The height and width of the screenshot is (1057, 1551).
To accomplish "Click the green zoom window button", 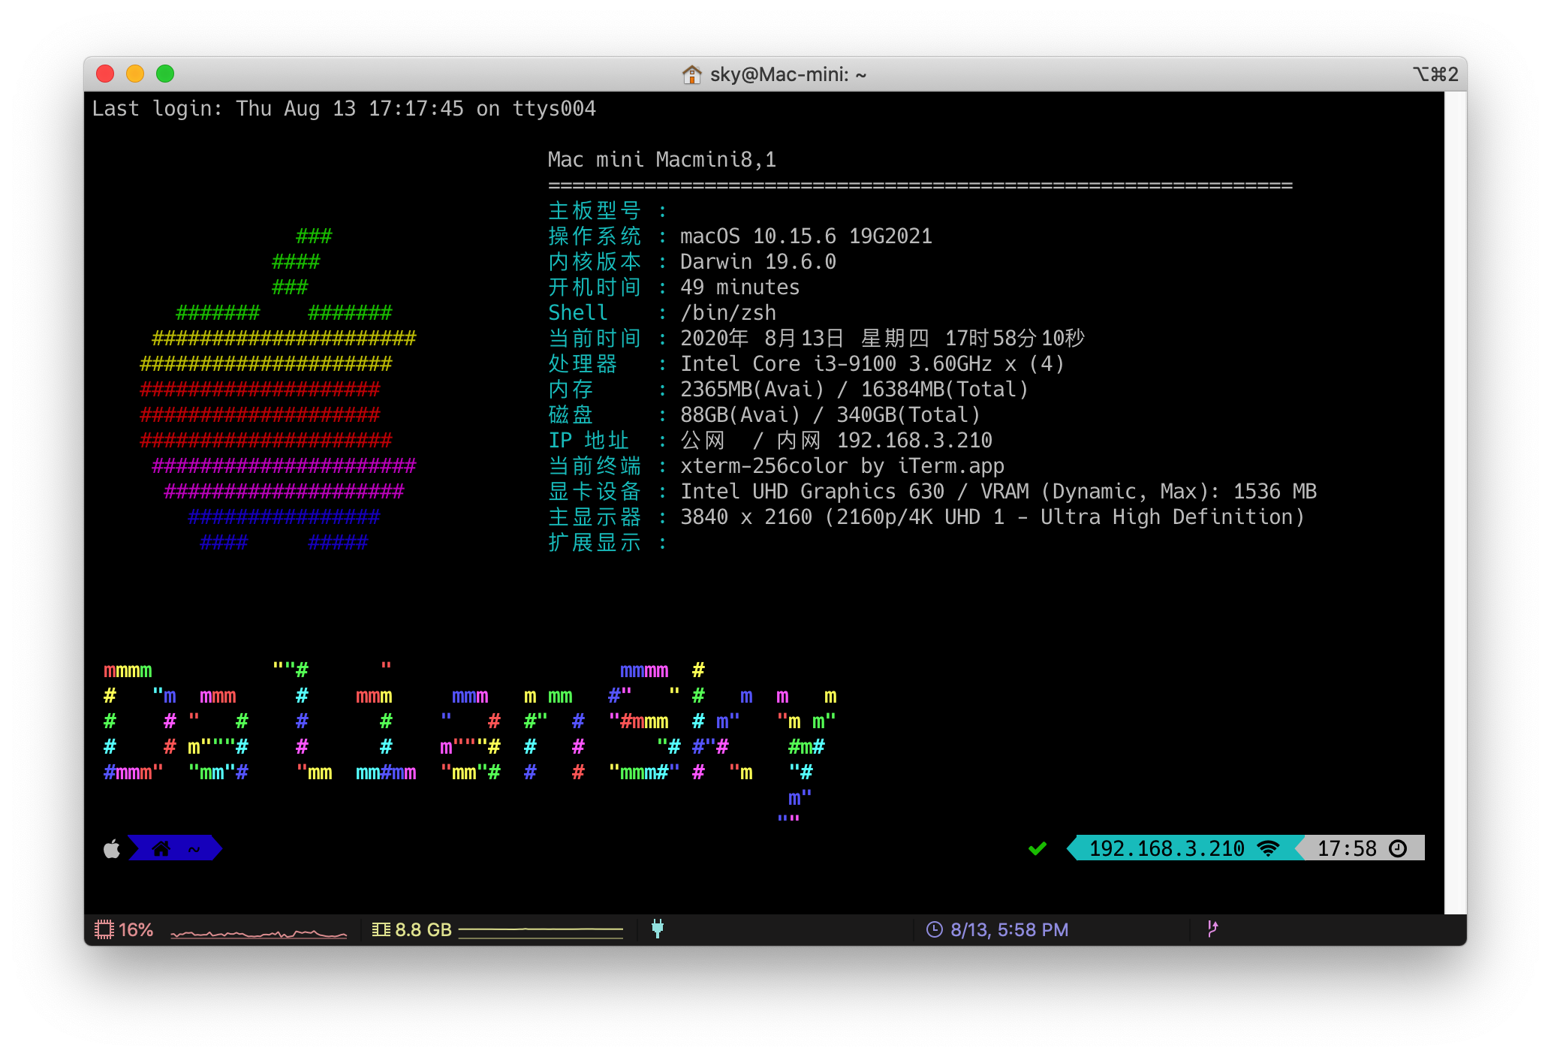I will point(165,74).
